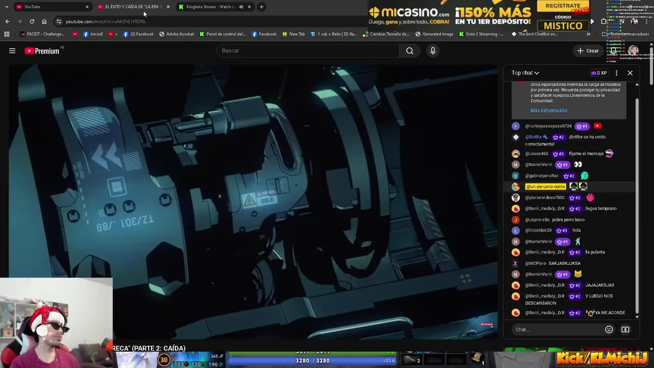This screenshot has width=654, height=368.
Task: Click the youtube.com address bar URL
Action: [105, 21]
